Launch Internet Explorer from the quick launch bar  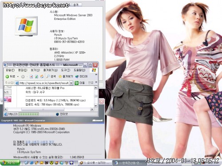pos(32,163)
